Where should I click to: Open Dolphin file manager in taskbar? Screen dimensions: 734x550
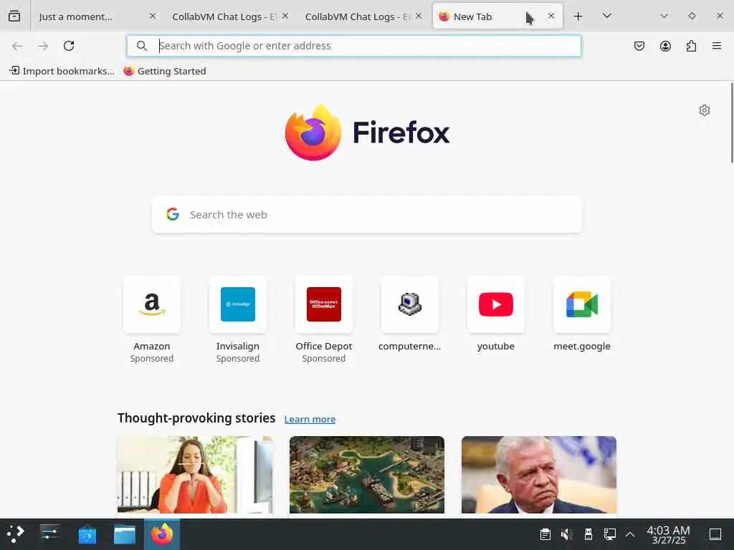(x=125, y=534)
